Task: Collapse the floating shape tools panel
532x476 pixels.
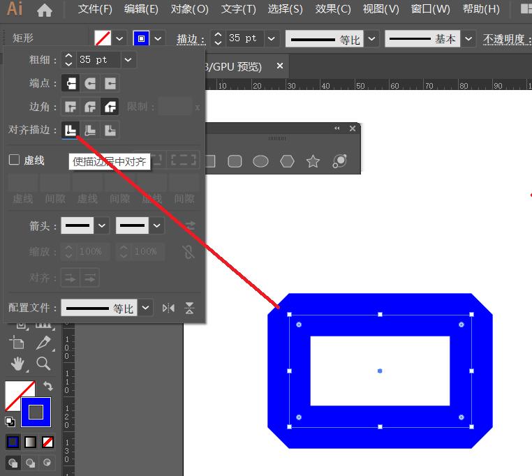Action: [x=337, y=128]
